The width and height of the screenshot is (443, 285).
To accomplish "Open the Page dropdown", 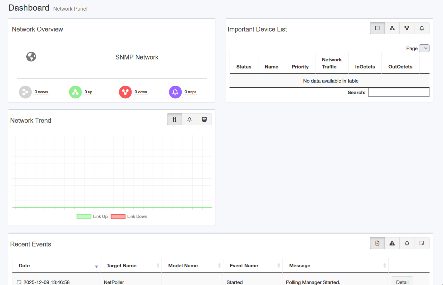I will click(424, 48).
